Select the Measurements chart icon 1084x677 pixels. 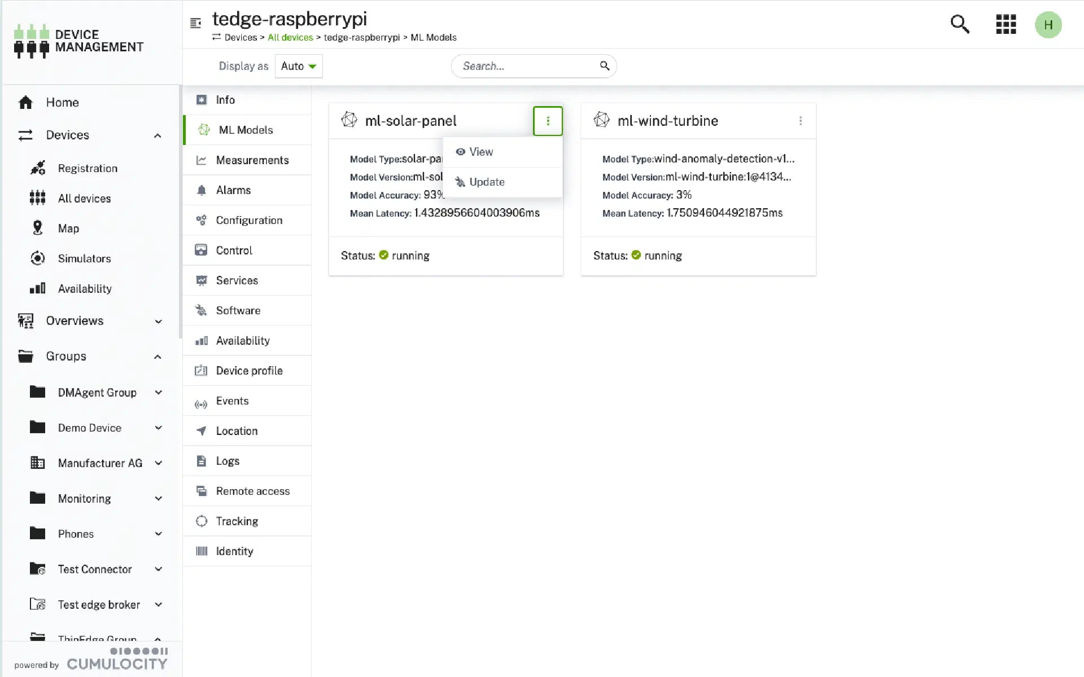point(201,160)
